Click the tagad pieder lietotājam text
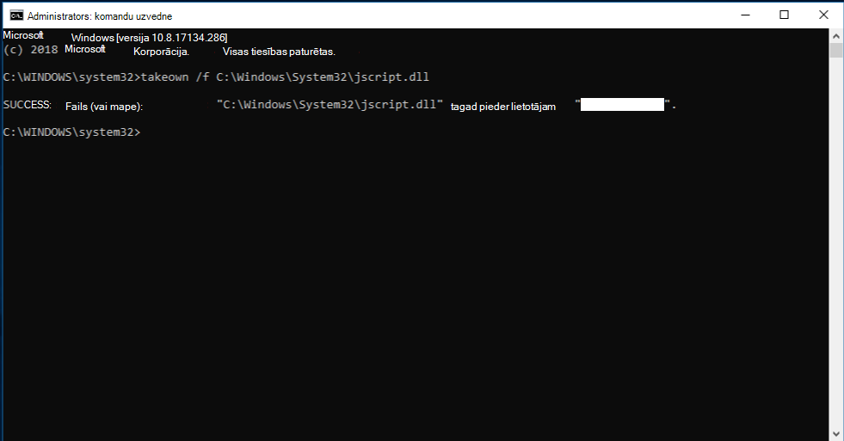Viewport: 844px width, 441px height. [502, 107]
